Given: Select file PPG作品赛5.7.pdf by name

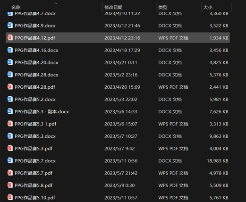Looking at the screenshot, I should [x=34, y=173].
